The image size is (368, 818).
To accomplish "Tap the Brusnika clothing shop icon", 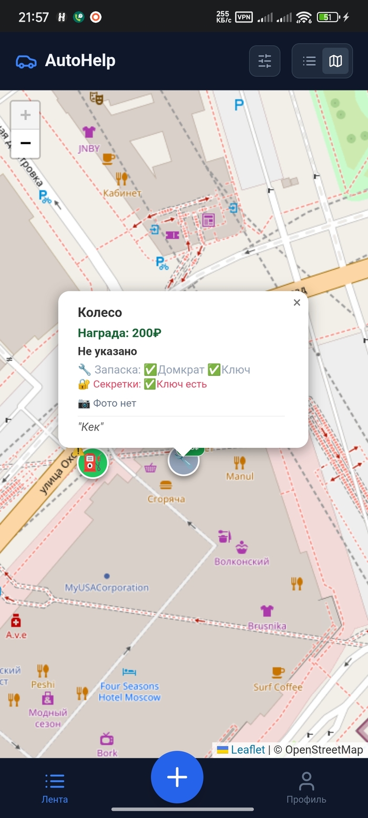I will click(x=267, y=611).
